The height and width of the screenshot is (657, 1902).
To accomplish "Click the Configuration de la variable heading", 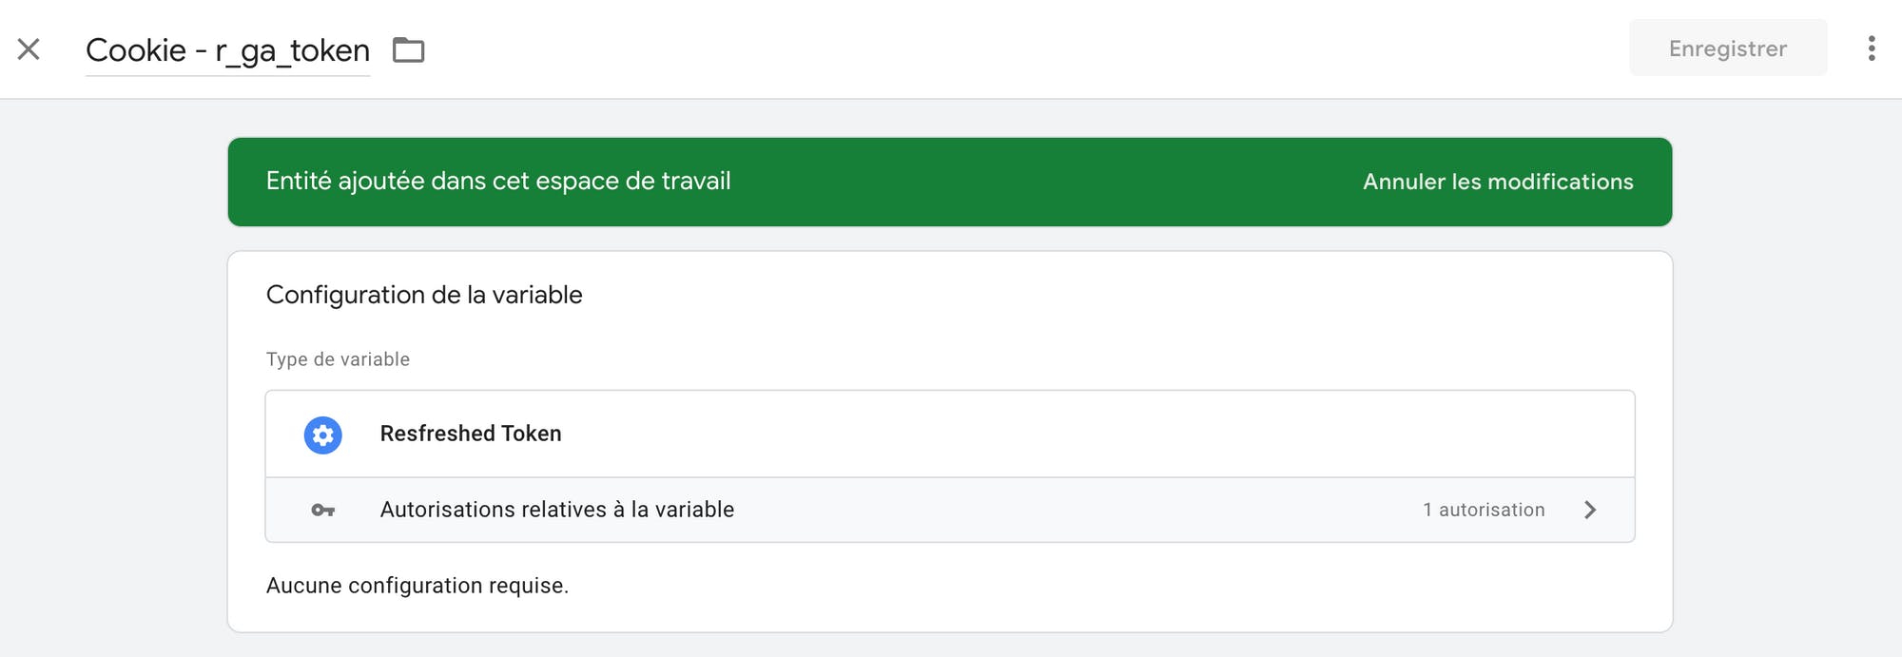I will click(424, 295).
